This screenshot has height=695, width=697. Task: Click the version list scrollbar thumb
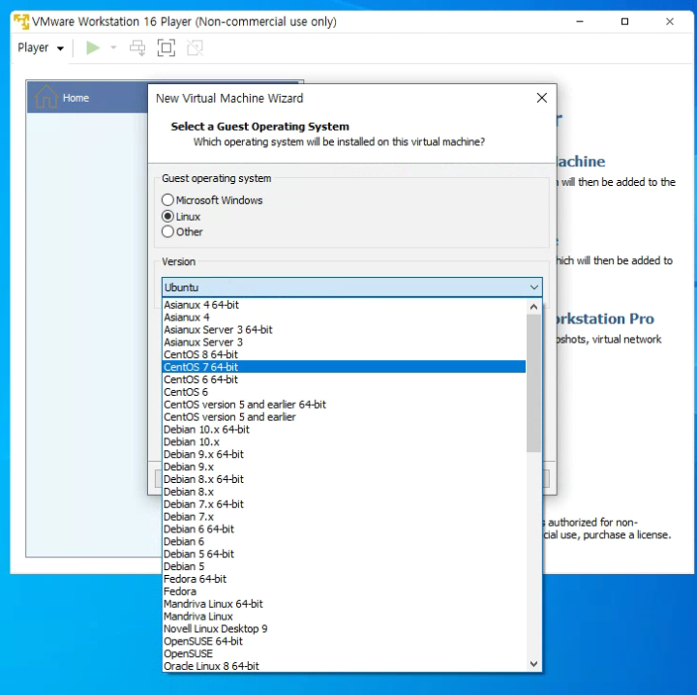tap(533, 383)
